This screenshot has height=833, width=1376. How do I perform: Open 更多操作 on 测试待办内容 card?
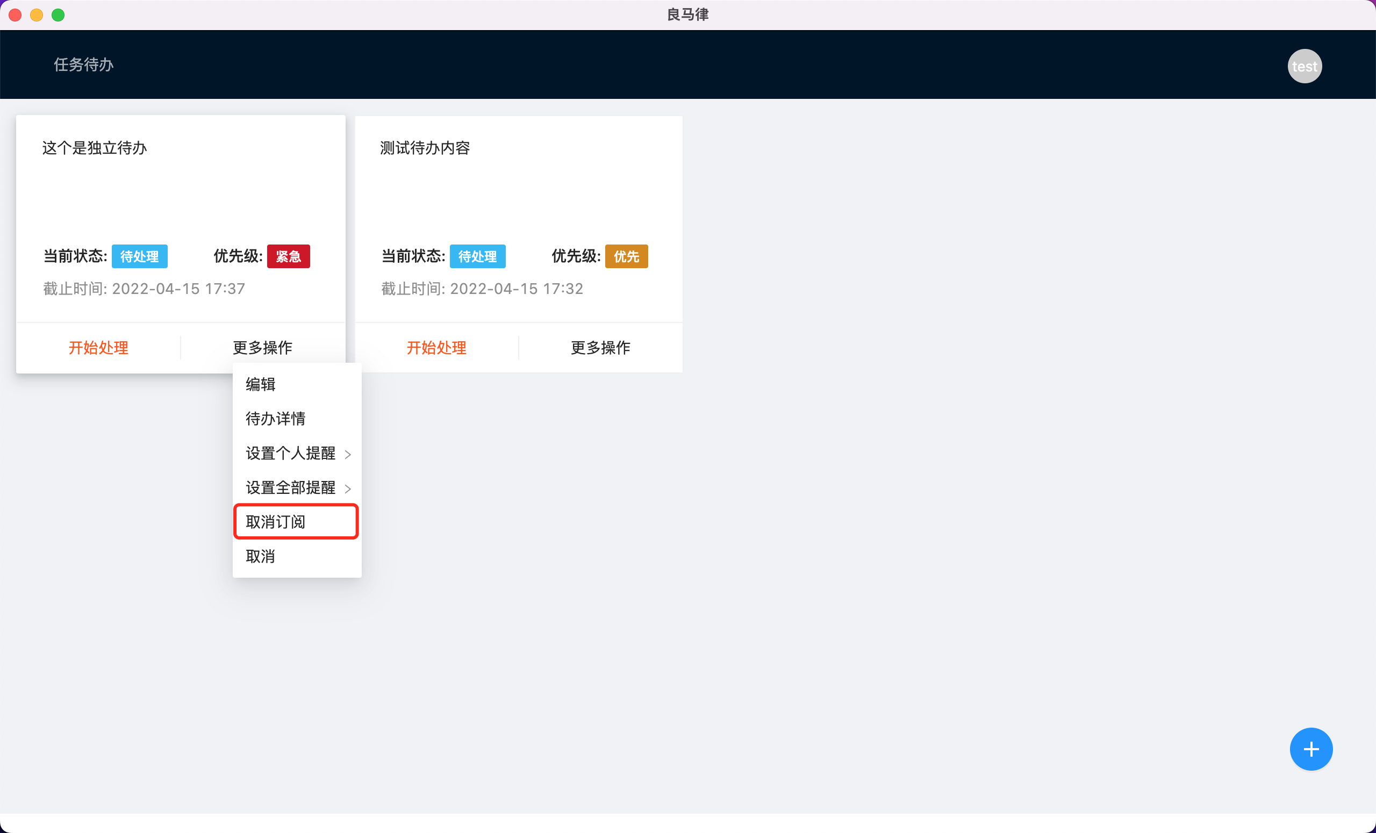click(x=600, y=348)
